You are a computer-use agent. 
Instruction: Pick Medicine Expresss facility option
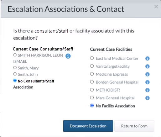pos(92,74)
